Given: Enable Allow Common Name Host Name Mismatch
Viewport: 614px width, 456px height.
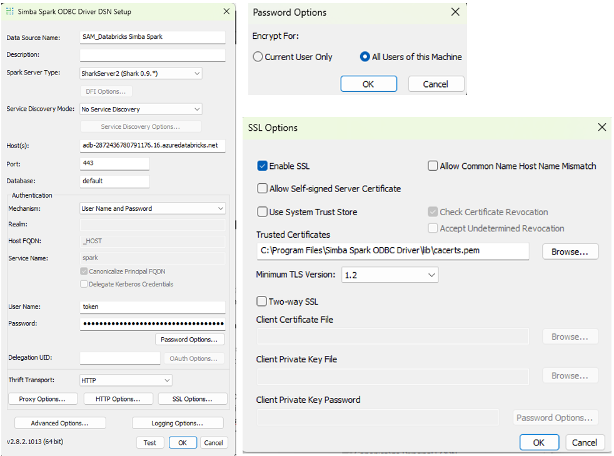Looking at the screenshot, I should pyautogui.click(x=433, y=166).
